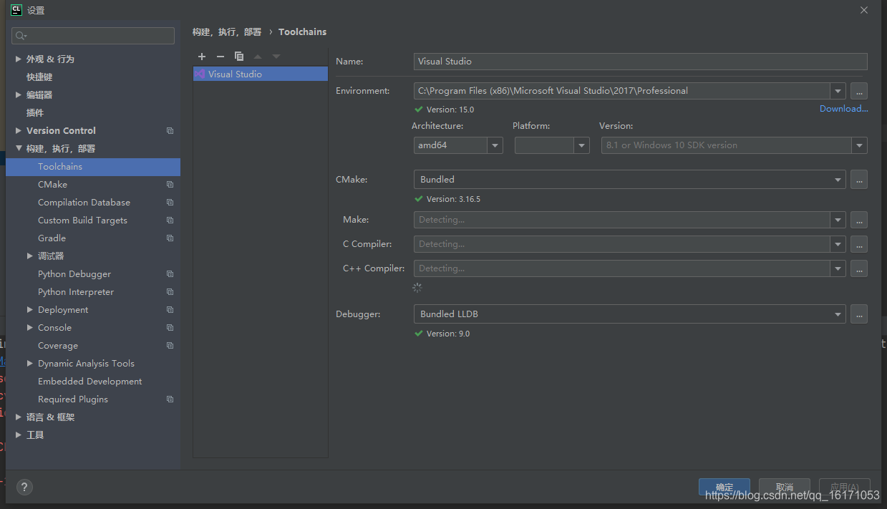Browse for C++ Compiler path
The image size is (887, 509).
tap(859, 268)
